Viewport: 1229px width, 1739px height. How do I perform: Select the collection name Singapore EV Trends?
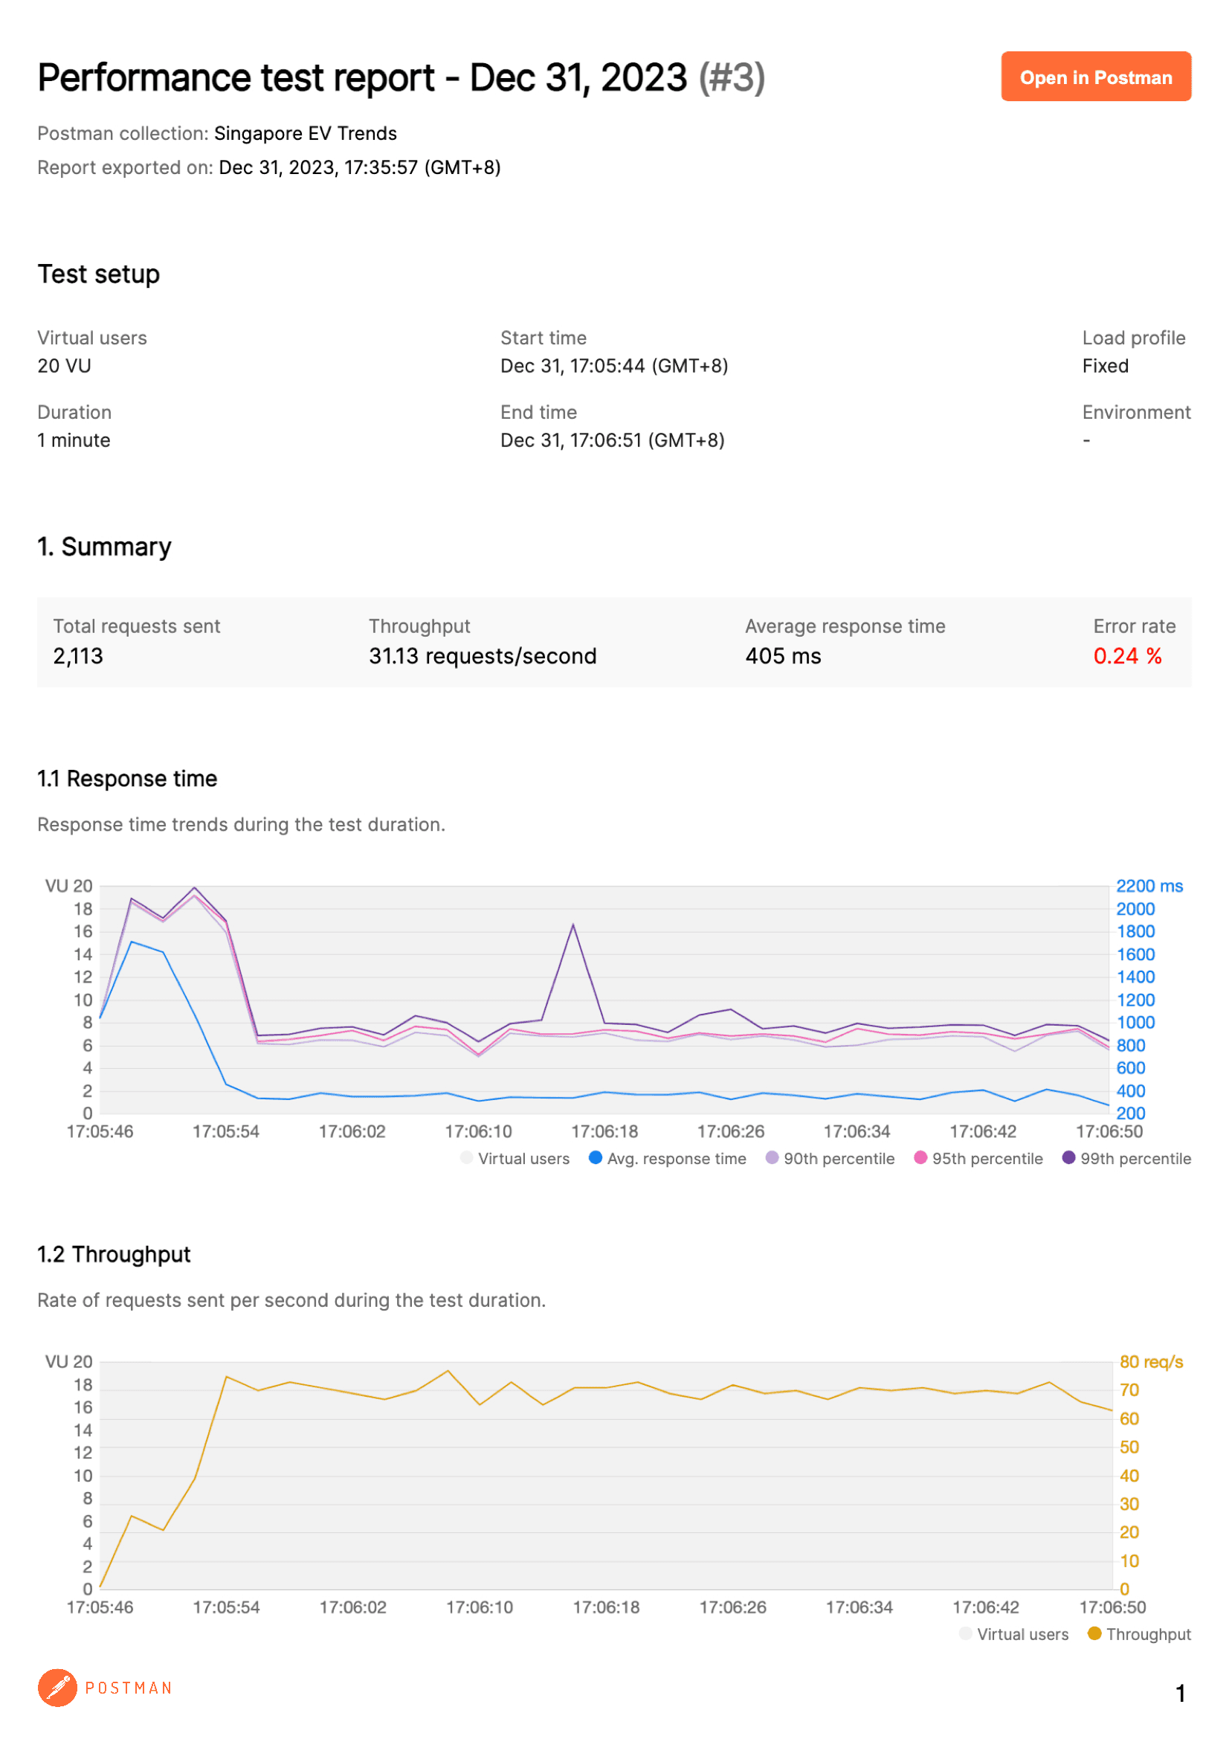(305, 133)
